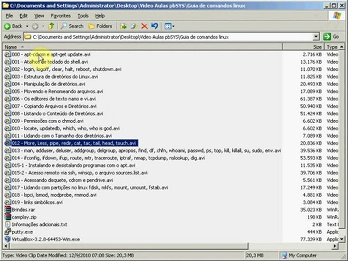
Task: Click the Brindes.rar archive icon
Action: coord(8,210)
